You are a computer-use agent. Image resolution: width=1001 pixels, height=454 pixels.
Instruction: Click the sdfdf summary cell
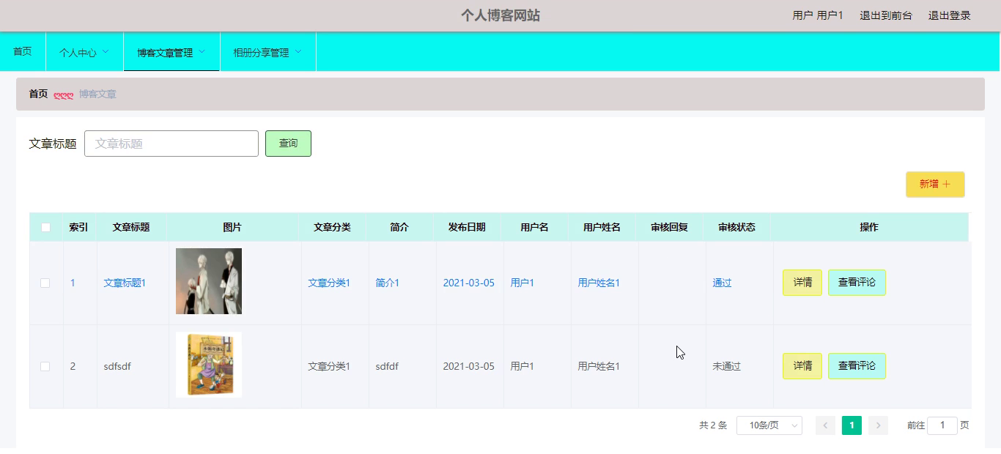click(x=387, y=366)
